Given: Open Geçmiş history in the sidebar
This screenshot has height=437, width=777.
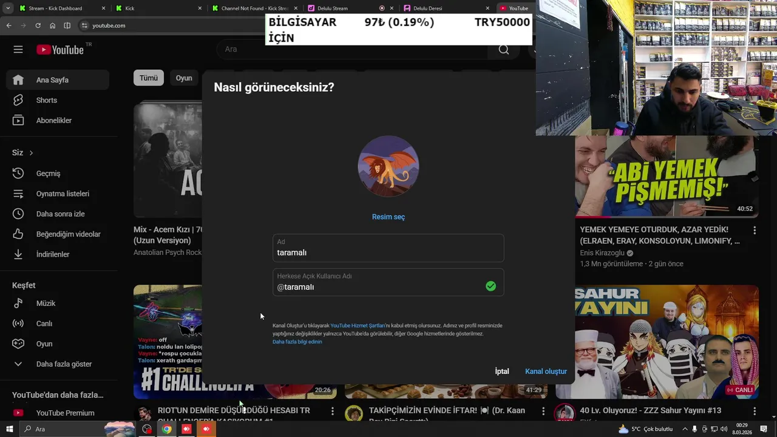Looking at the screenshot, I should [x=58, y=173].
